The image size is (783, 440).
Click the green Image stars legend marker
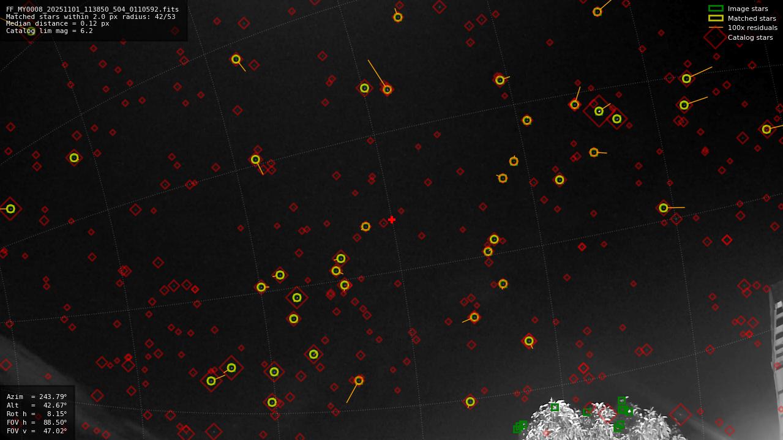(x=716, y=9)
